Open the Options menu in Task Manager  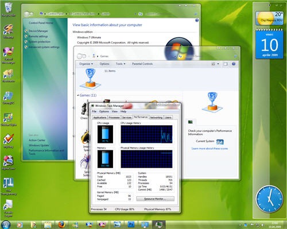(104, 111)
